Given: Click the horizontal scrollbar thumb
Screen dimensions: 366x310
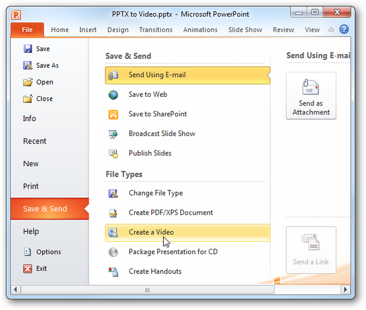Looking at the screenshot, I should [147, 290].
